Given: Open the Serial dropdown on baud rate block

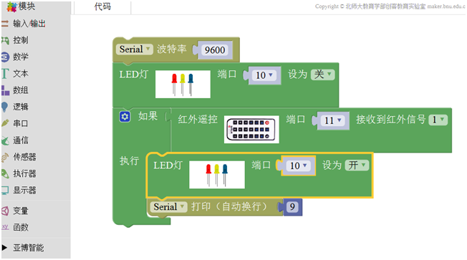Looking at the screenshot, I should [135, 49].
